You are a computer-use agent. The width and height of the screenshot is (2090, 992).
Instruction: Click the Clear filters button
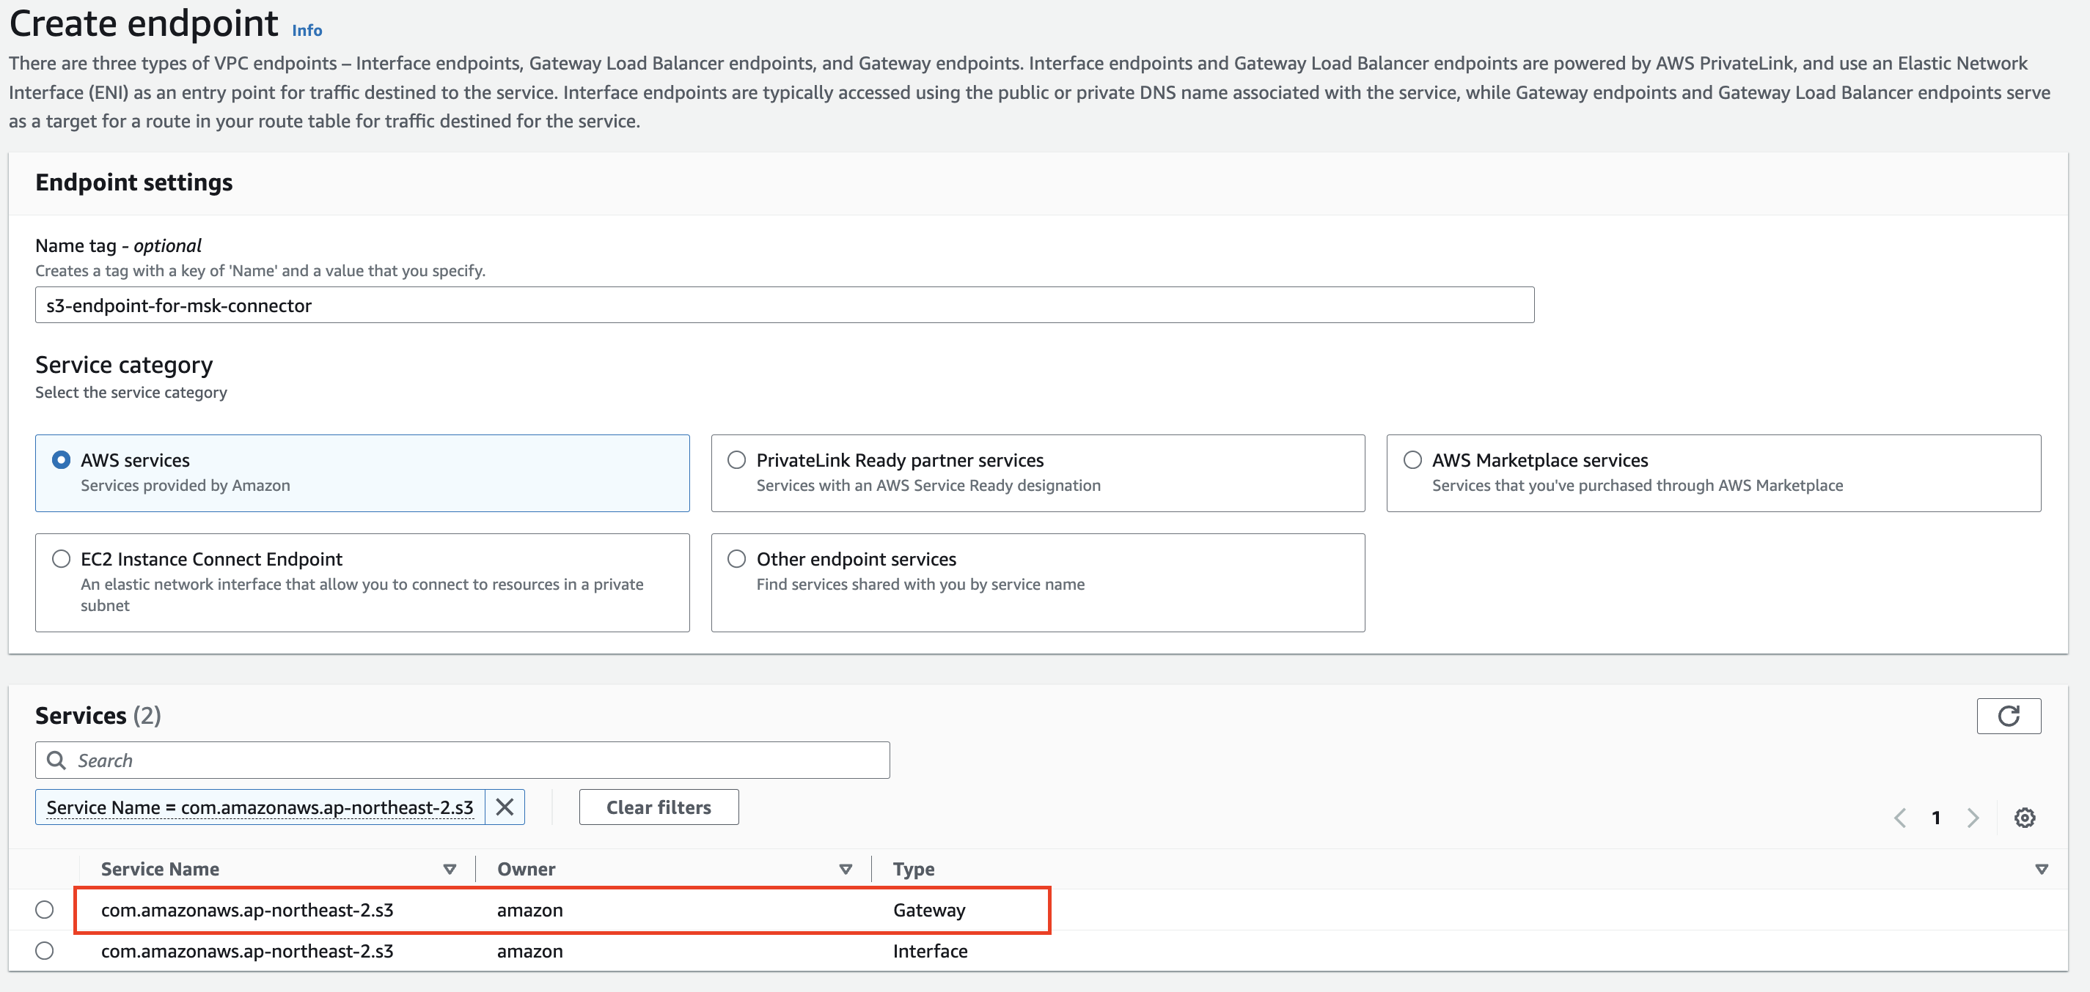pos(658,807)
